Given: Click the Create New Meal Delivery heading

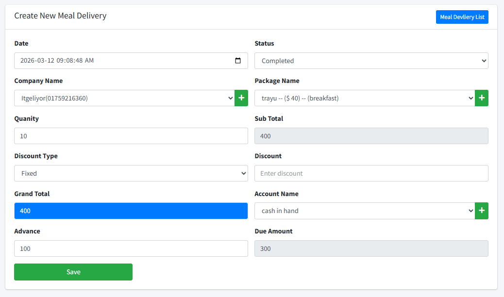Looking at the screenshot, I should [x=60, y=16].
